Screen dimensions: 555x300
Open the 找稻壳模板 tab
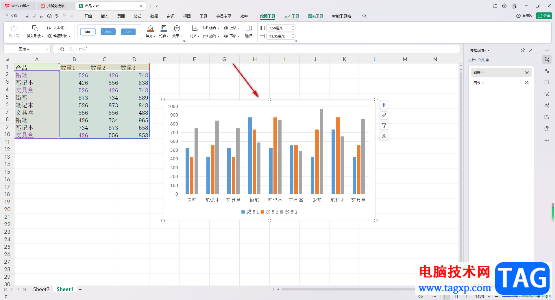56,6
